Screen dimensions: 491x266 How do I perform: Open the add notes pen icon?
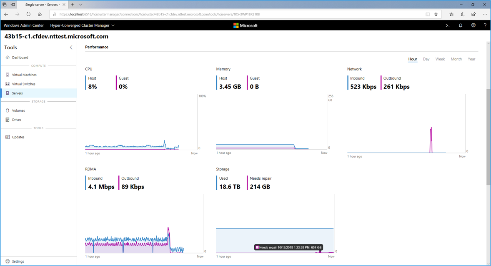pyautogui.click(x=463, y=15)
